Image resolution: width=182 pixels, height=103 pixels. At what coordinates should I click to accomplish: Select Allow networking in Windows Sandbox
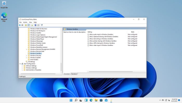click(x=101, y=39)
